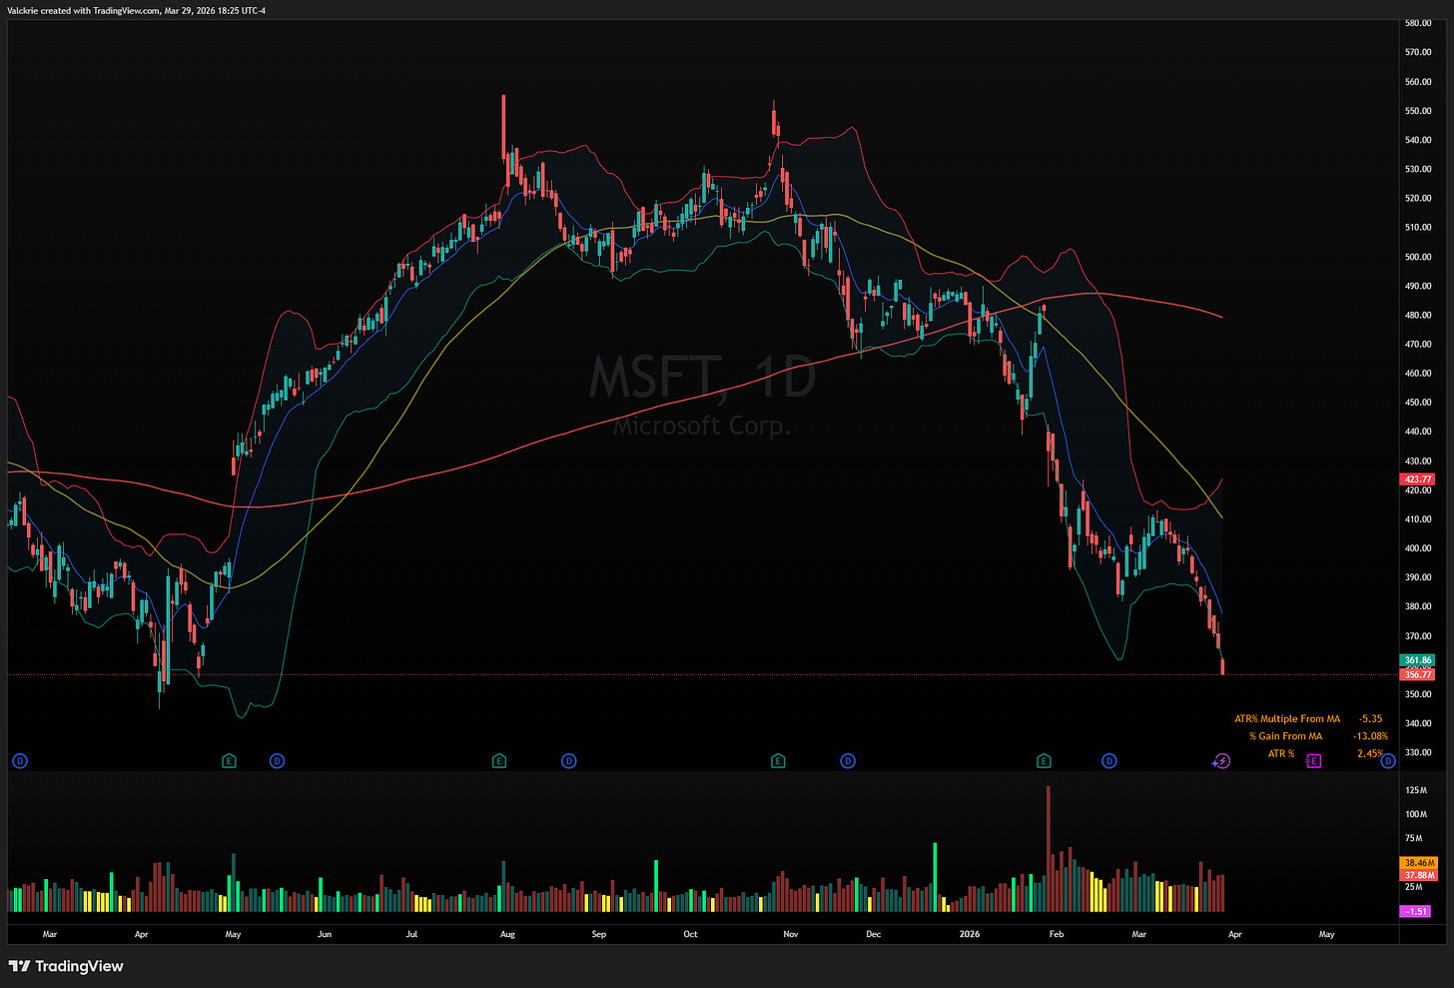The height and width of the screenshot is (988, 1454).
Task: Click the '% Gain From MA' label
Action: pos(1285,736)
